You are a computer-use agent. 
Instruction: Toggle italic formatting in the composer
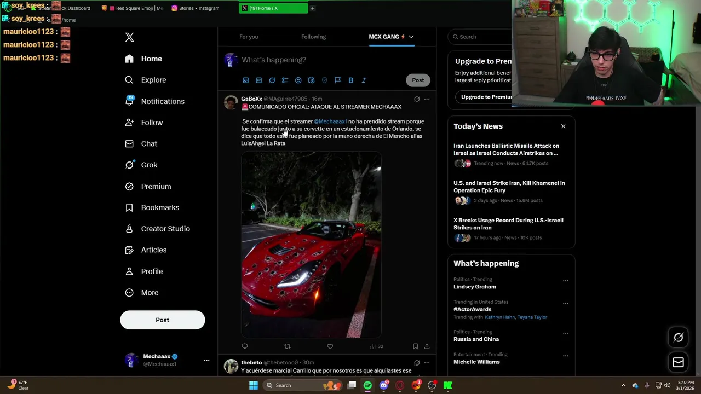coord(364,80)
